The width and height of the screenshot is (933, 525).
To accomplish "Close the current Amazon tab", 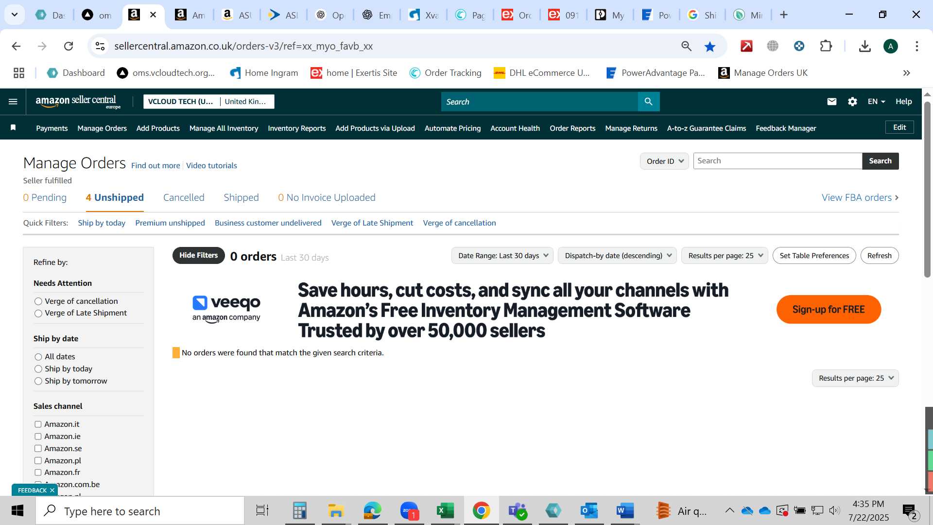I will [153, 15].
